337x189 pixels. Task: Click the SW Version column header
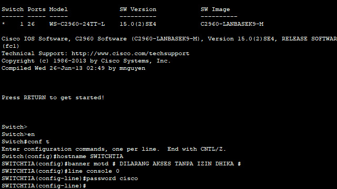[x=138, y=9]
